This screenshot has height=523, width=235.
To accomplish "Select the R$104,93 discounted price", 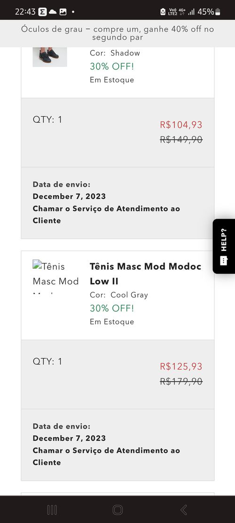I will click(181, 125).
